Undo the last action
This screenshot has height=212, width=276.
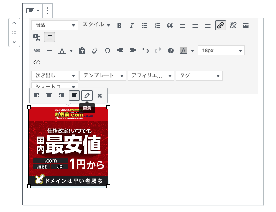tap(146, 51)
